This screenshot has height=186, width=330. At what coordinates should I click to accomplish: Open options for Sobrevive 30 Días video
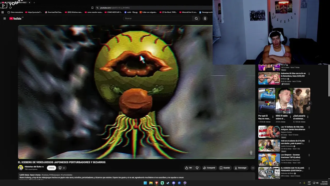(x=309, y=74)
